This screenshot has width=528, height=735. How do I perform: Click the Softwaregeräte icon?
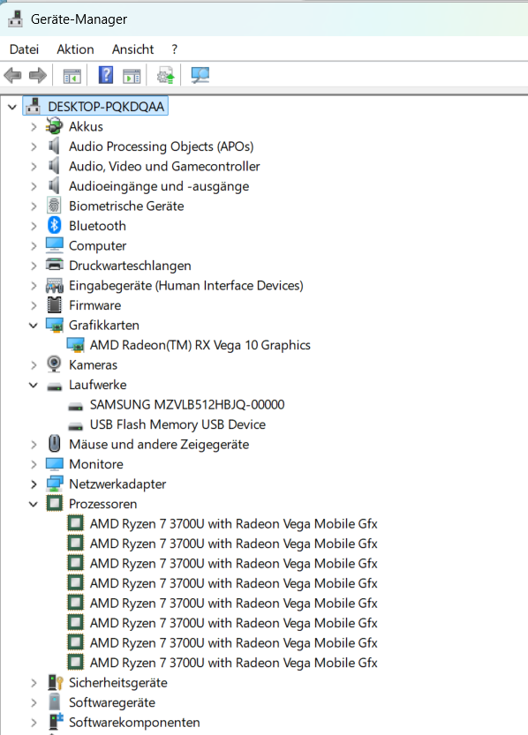tap(55, 702)
